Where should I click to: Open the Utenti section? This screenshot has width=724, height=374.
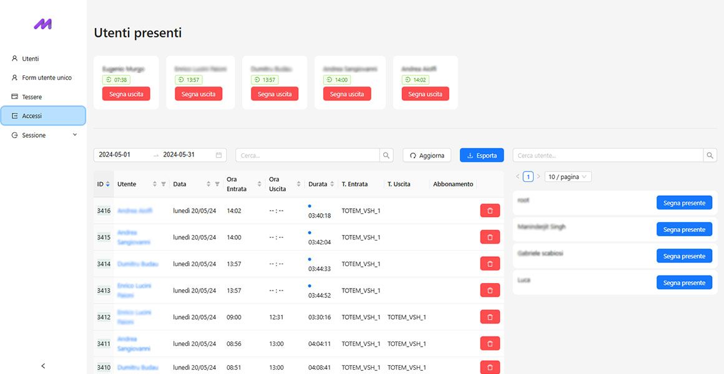pos(30,59)
